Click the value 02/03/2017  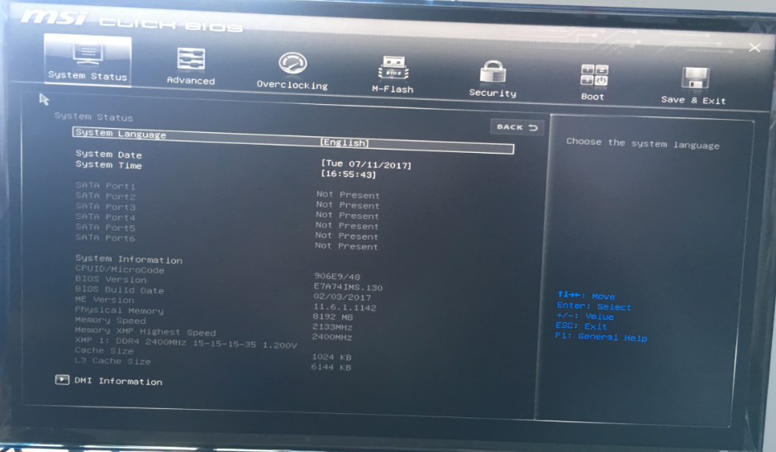tap(342, 297)
